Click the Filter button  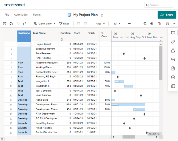(x=64, y=24)
